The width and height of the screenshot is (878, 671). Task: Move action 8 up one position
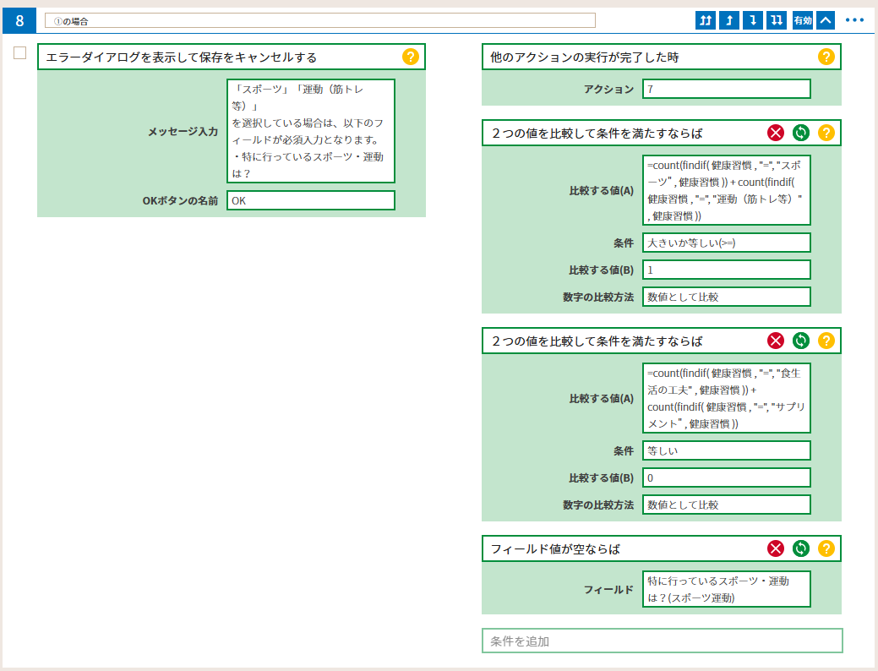(x=729, y=21)
